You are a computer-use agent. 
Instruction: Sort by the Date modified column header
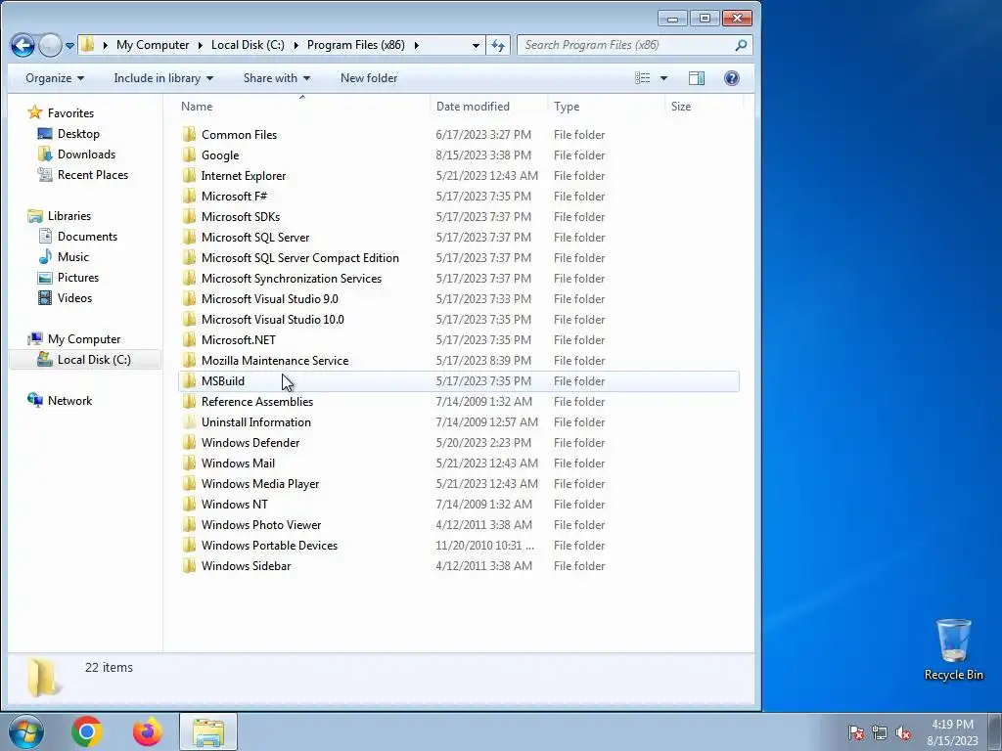pyautogui.click(x=473, y=107)
